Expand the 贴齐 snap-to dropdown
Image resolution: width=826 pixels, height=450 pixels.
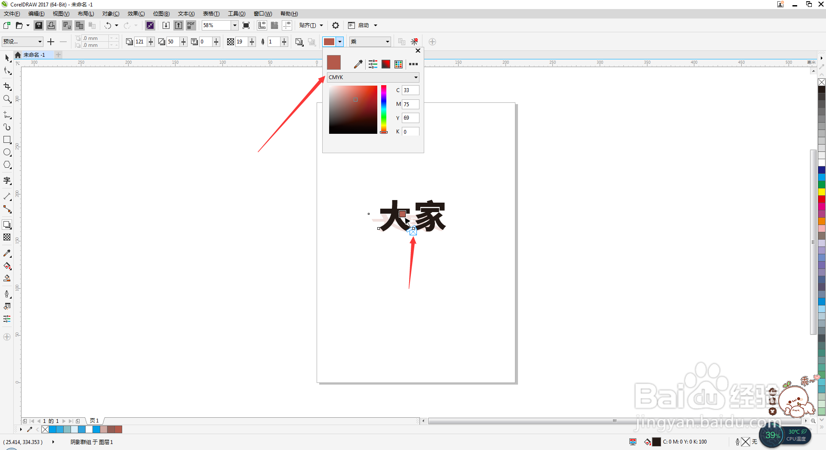click(321, 25)
